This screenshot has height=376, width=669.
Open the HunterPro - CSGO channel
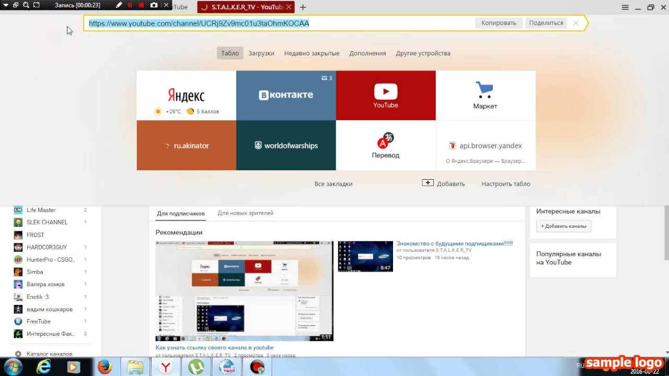(51, 260)
